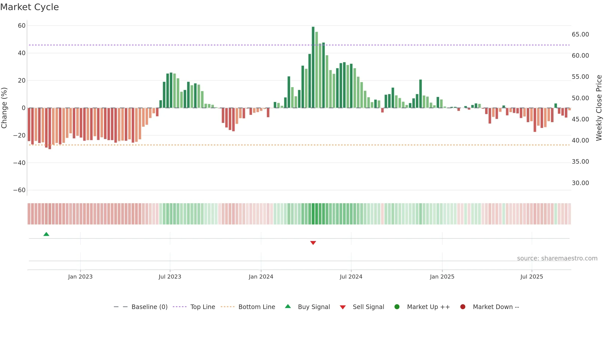The width and height of the screenshot is (606, 340).
Task: Click the purple dotted line legend sample
Action: 180,307
